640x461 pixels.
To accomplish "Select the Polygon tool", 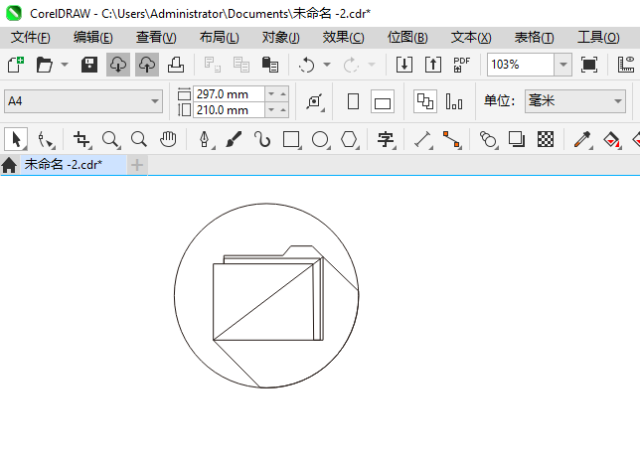I will (350, 139).
